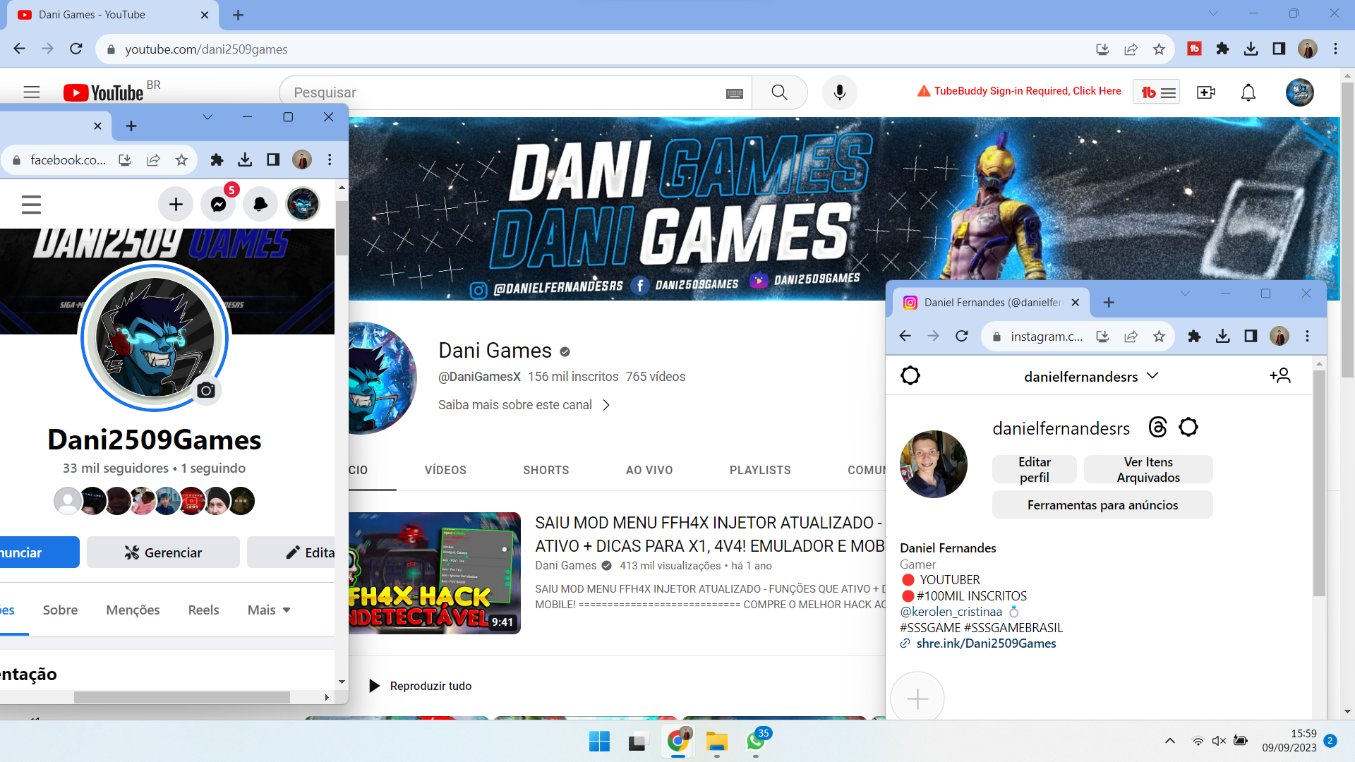The width and height of the screenshot is (1355, 762).
Task: Open Instagram top-left settings gear
Action: click(x=910, y=375)
